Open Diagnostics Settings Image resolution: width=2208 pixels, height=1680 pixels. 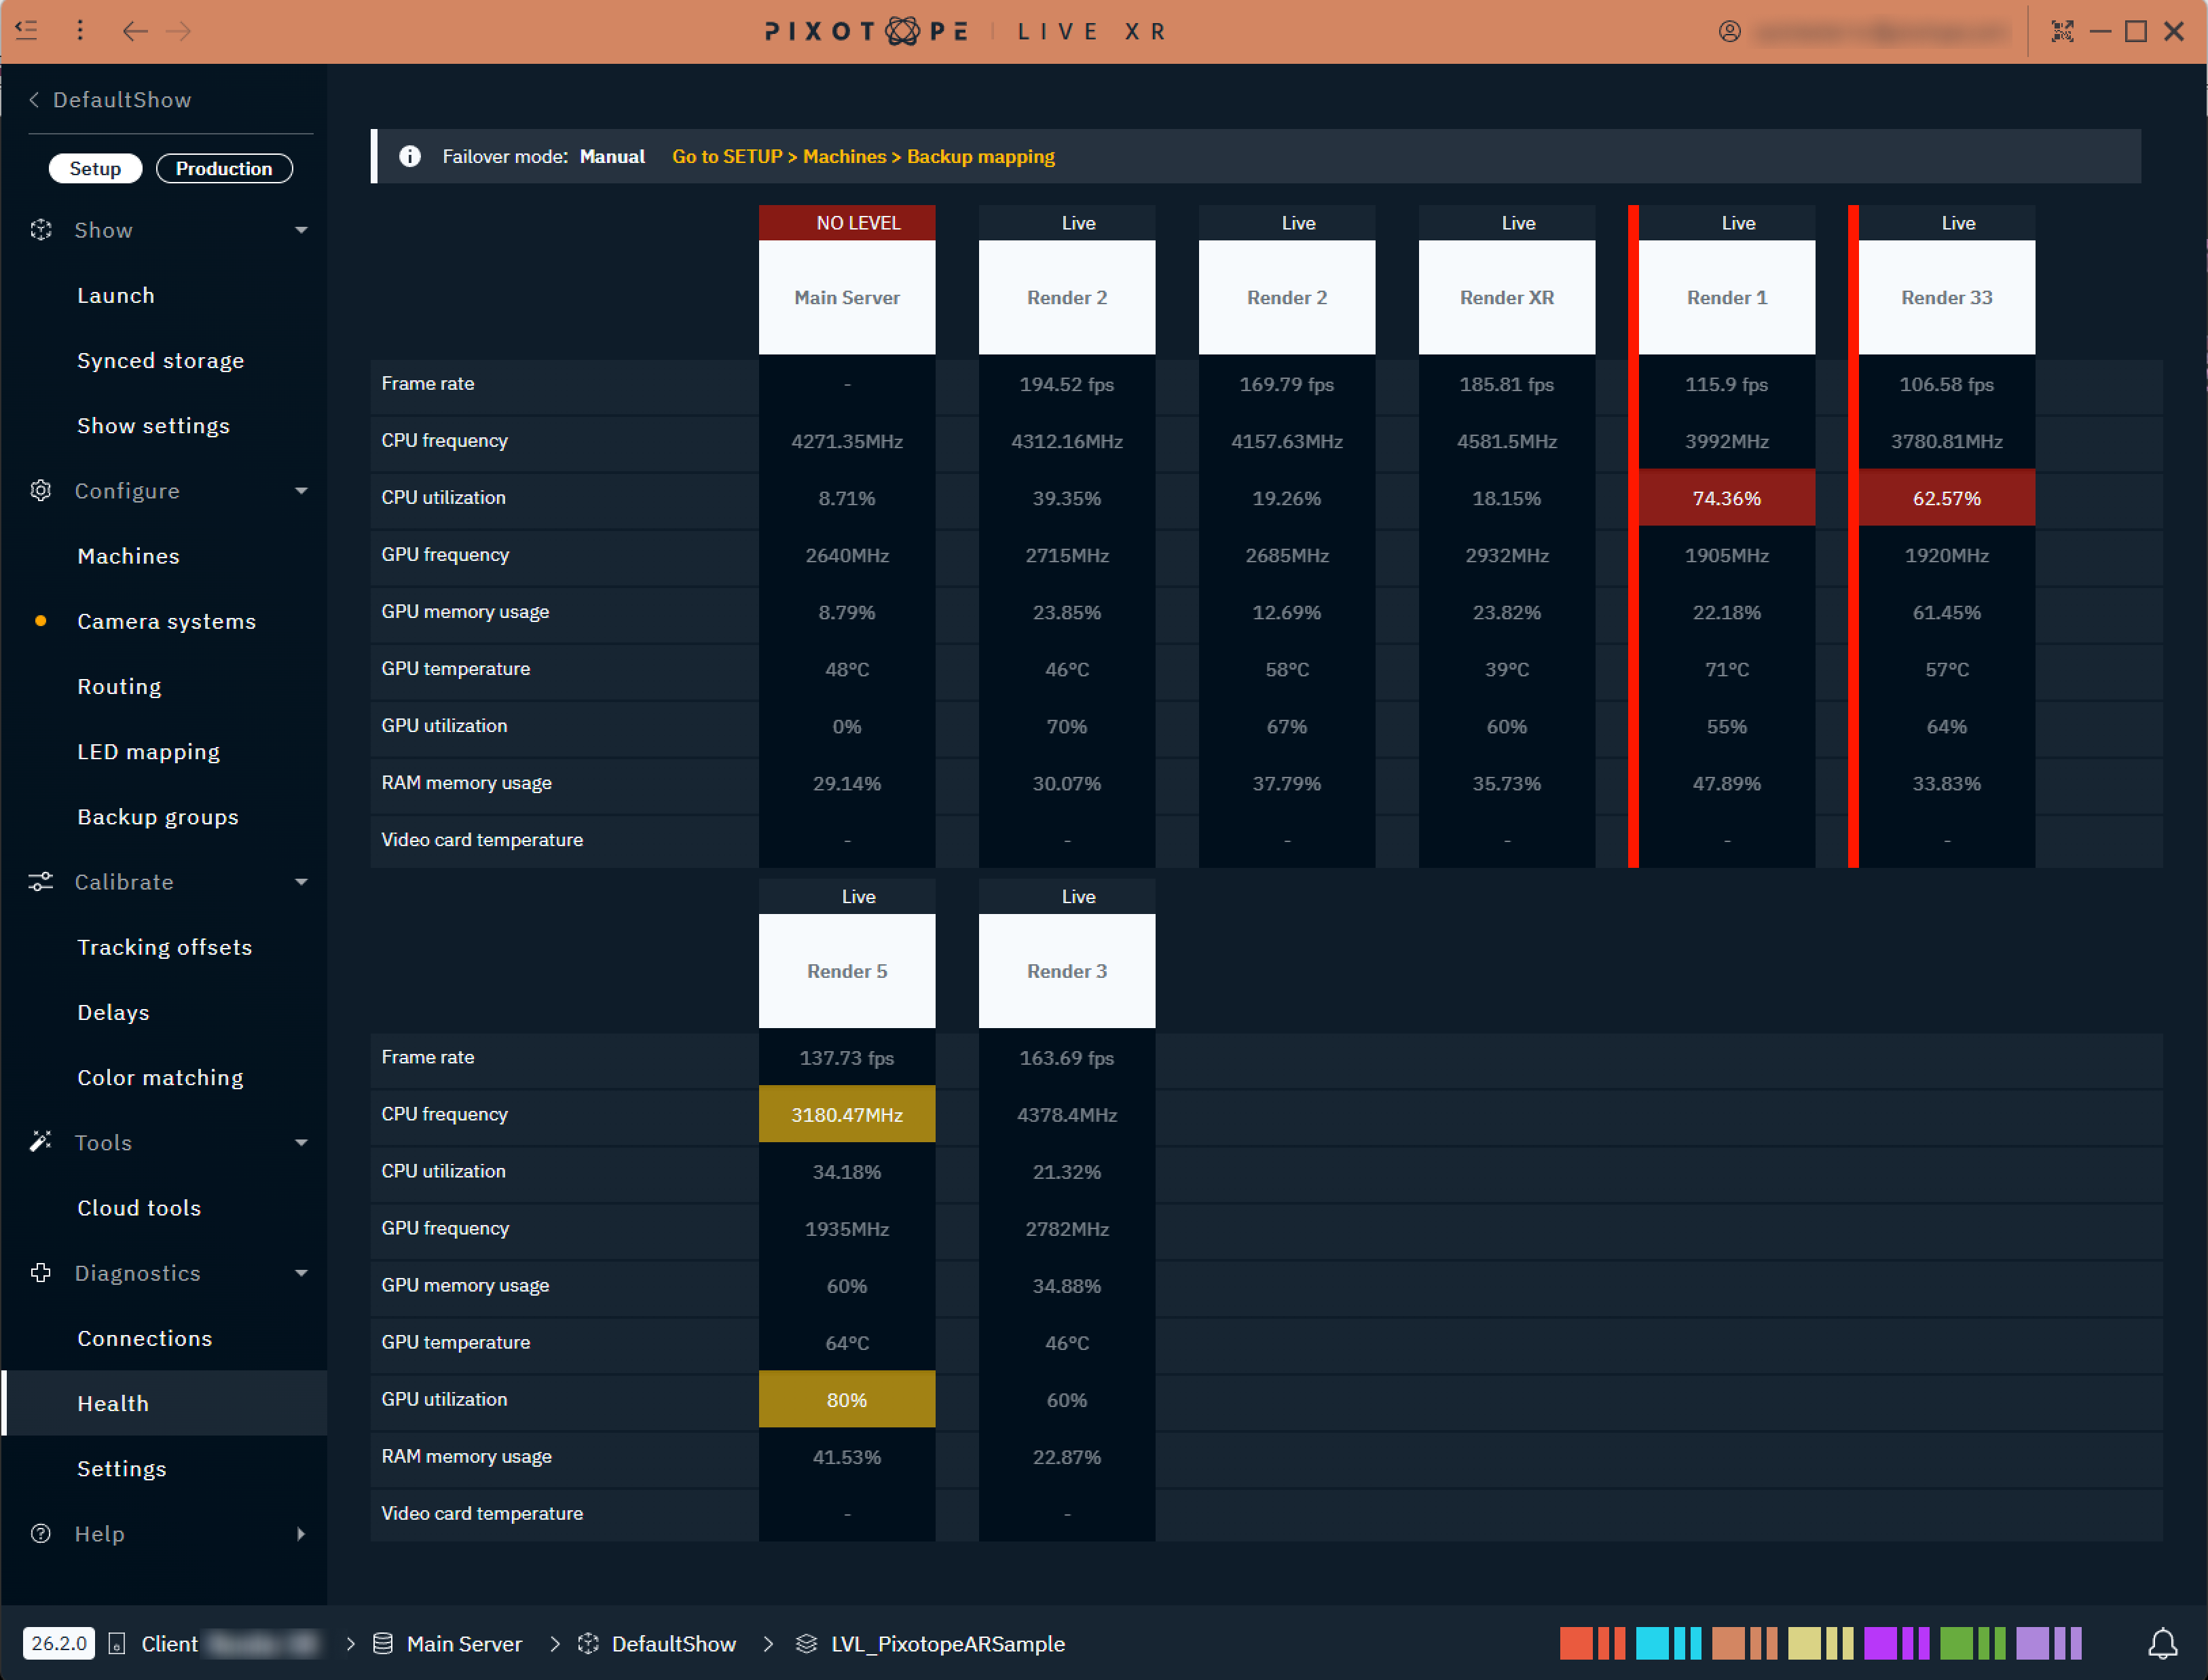tap(122, 1469)
